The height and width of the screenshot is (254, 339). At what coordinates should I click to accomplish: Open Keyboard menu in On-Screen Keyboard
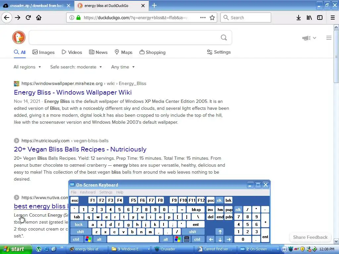pos(87,192)
